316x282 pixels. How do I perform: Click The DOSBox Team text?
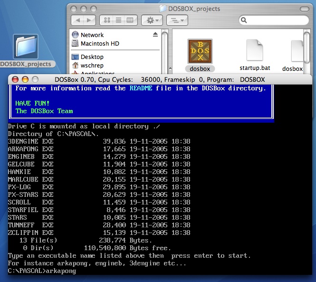pyautogui.click(x=44, y=111)
